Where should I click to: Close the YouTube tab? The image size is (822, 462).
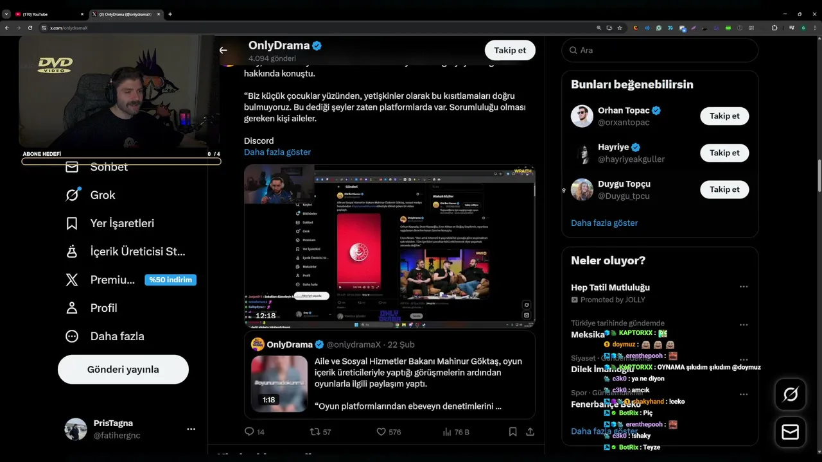pyautogui.click(x=82, y=14)
